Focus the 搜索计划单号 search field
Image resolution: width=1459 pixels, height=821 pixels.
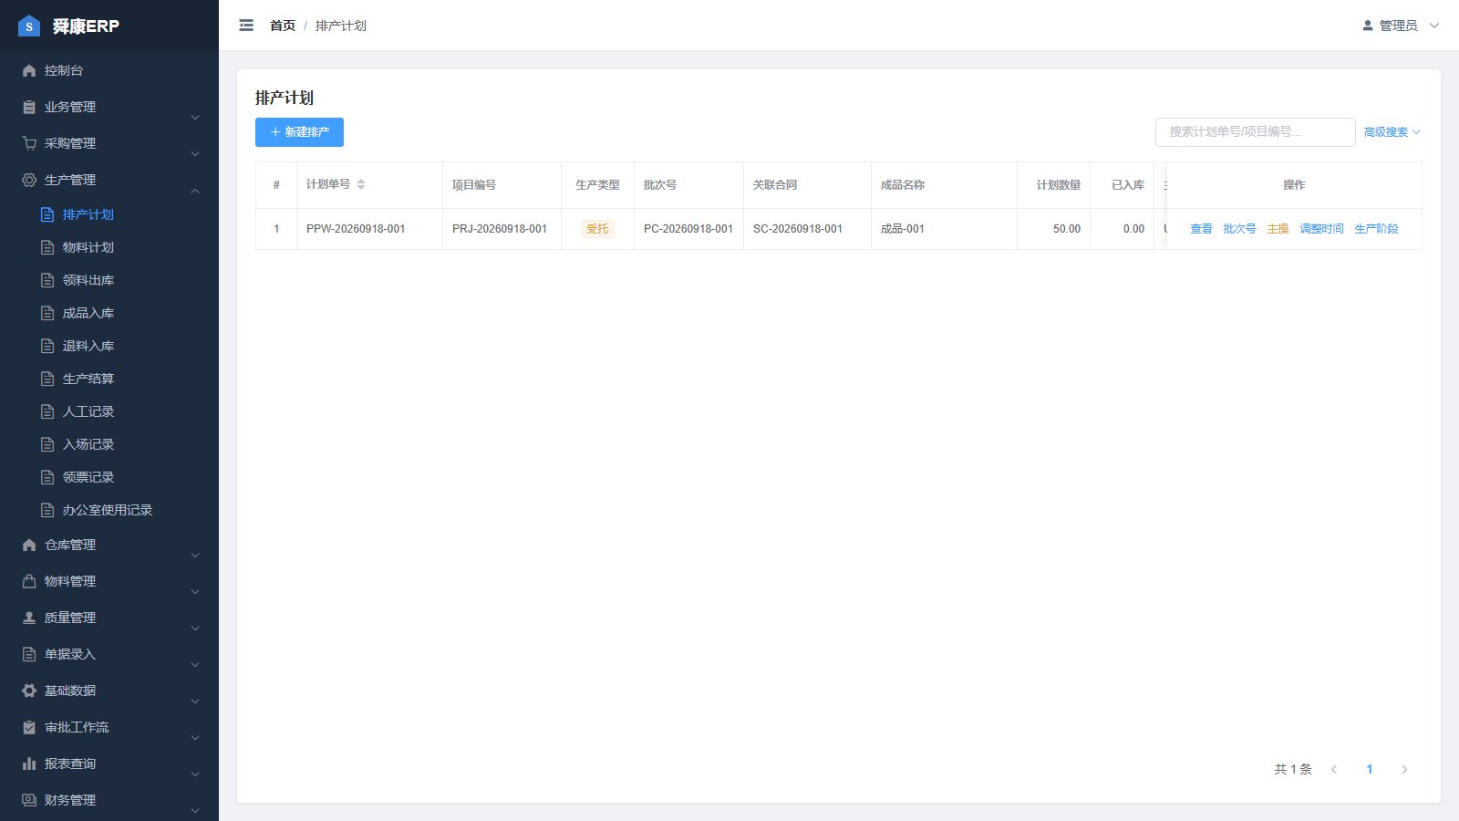(x=1255, y=132)
